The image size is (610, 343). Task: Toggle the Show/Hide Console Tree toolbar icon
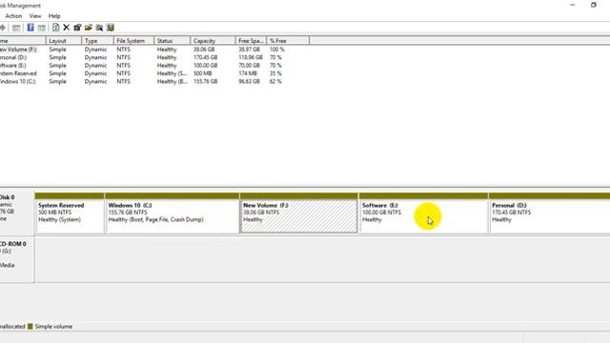[16, 28]
